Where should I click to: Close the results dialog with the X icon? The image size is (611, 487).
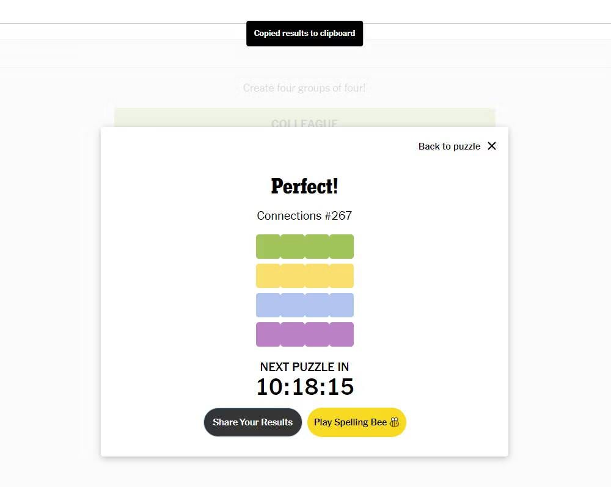coord(492,146)
